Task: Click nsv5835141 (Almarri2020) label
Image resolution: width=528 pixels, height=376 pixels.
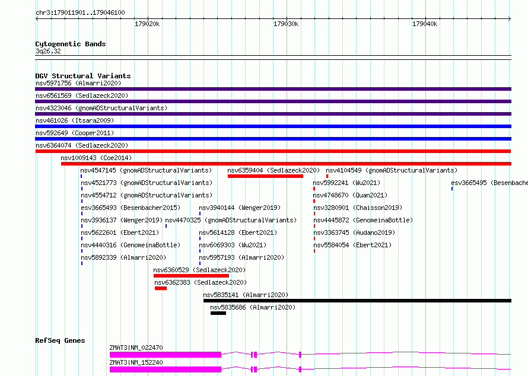Action: (x=246, y=295)
